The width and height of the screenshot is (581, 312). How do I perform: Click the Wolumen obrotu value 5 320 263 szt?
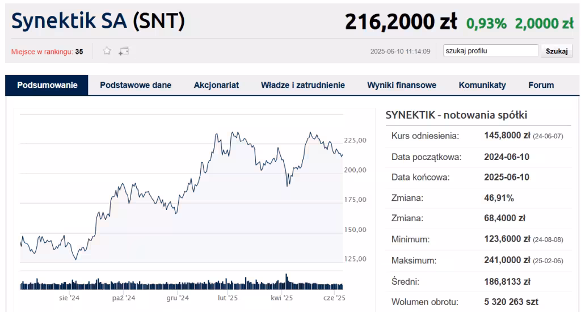click(511, 302)
